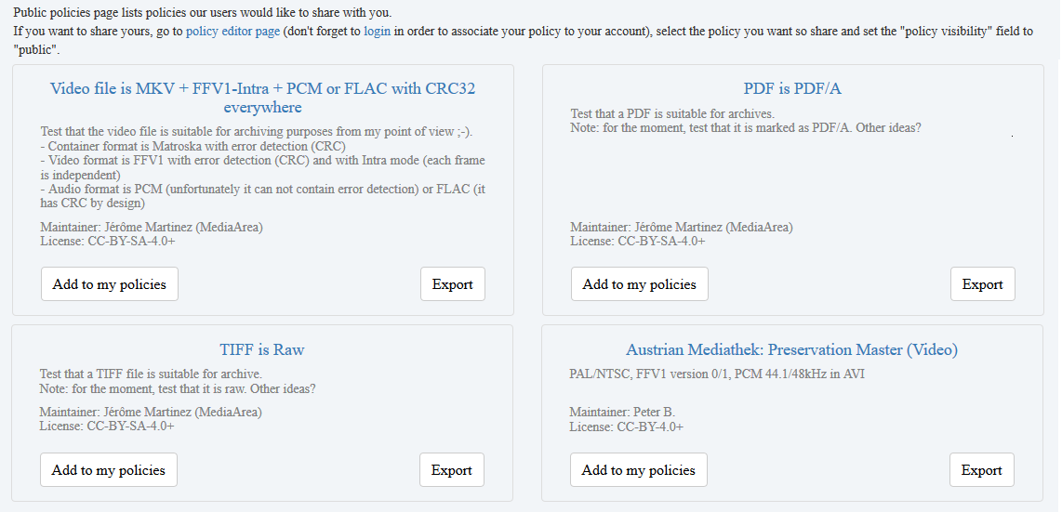This screenshot has height=512, width=1062.
Task: Export the PDF is PDF/A policy
Action: (982, 284)
